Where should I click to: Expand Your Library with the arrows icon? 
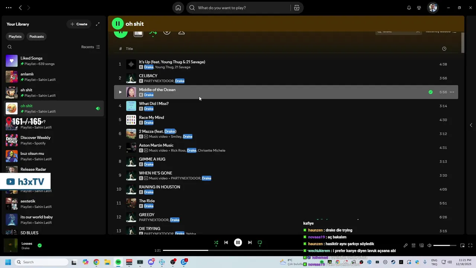click(98, 24)
